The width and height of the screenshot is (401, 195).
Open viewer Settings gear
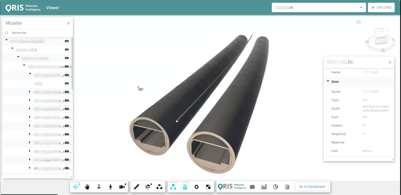click(x=196, y=187)
